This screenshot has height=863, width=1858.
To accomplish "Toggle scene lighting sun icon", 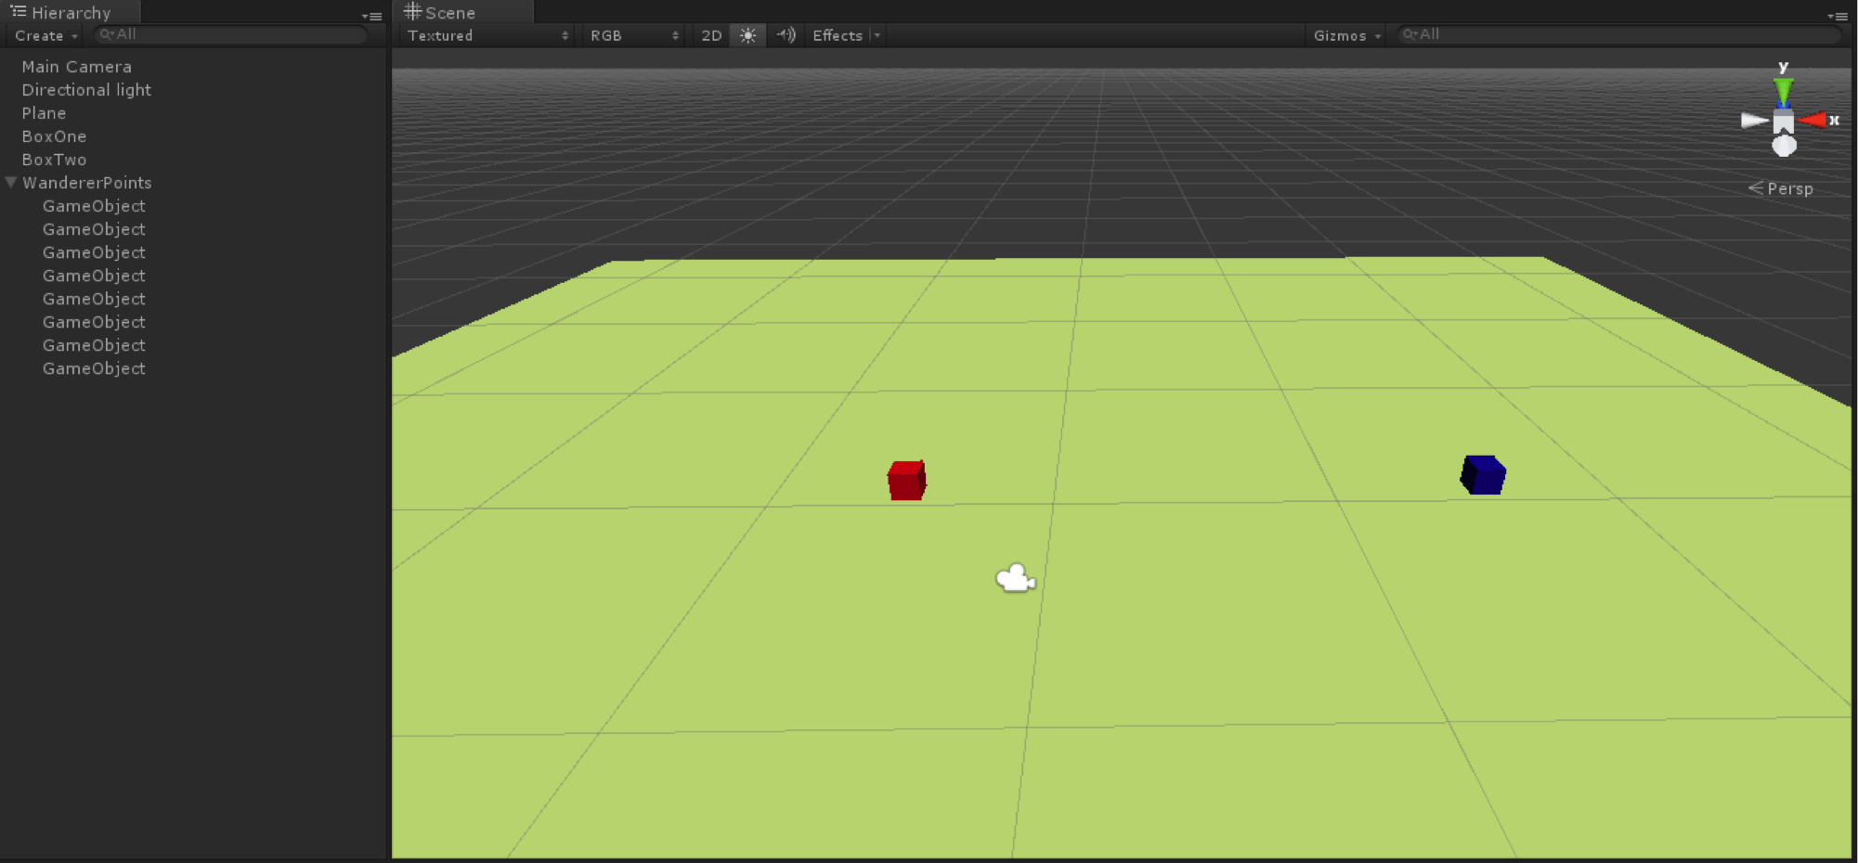I will (x=747, y=35).
